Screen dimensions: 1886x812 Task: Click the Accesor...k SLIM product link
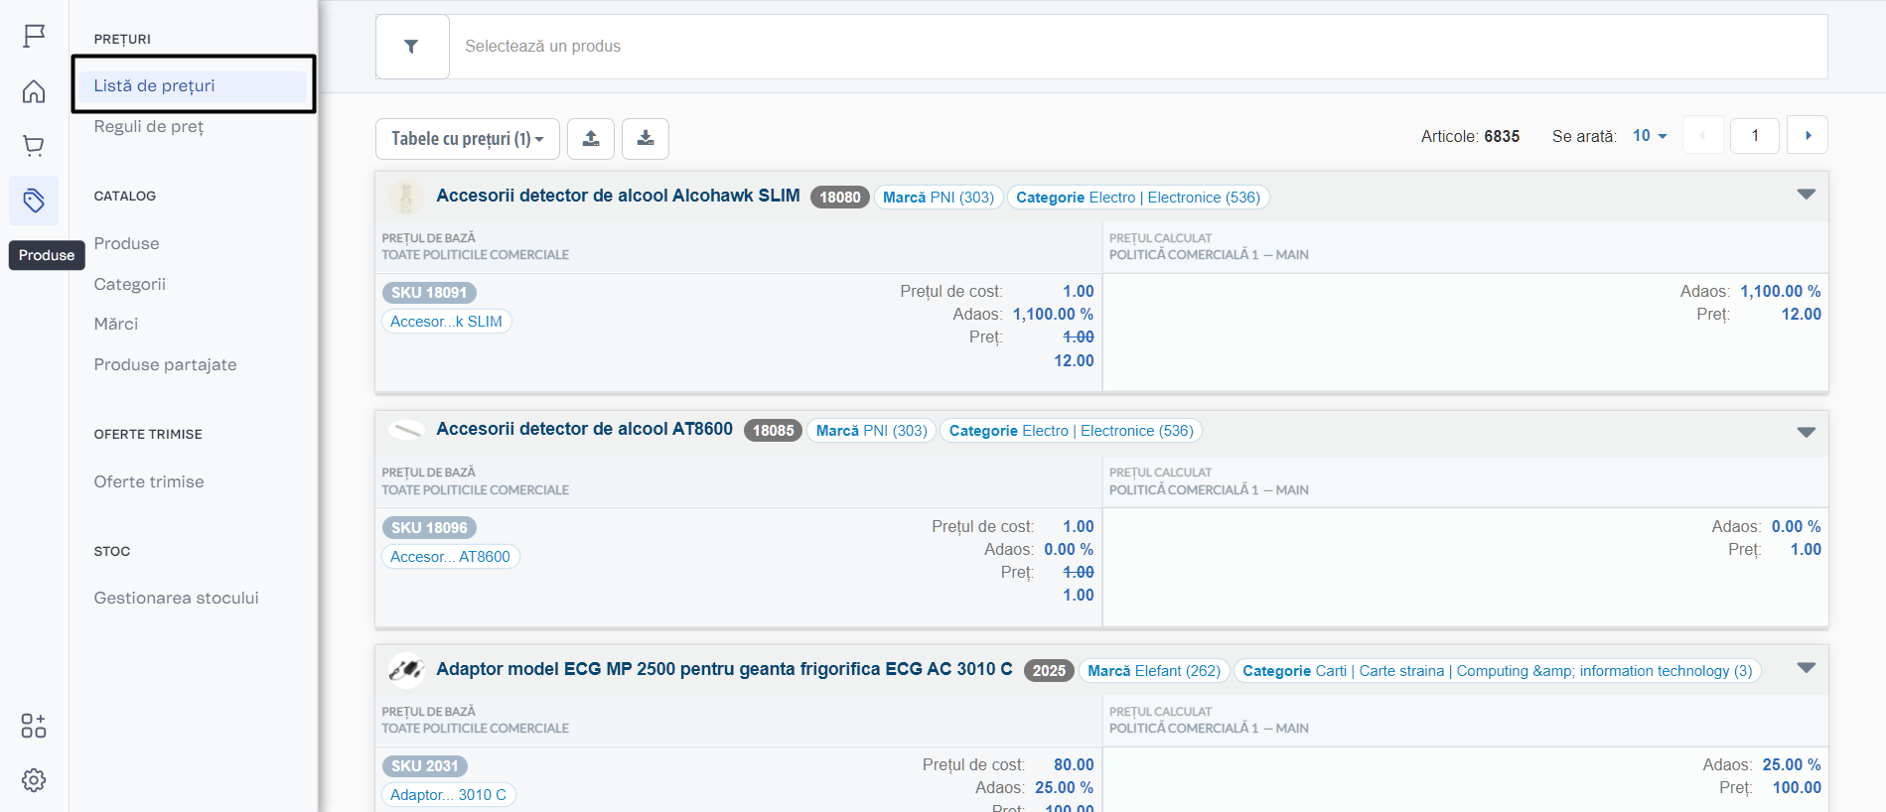coord(446,322)
